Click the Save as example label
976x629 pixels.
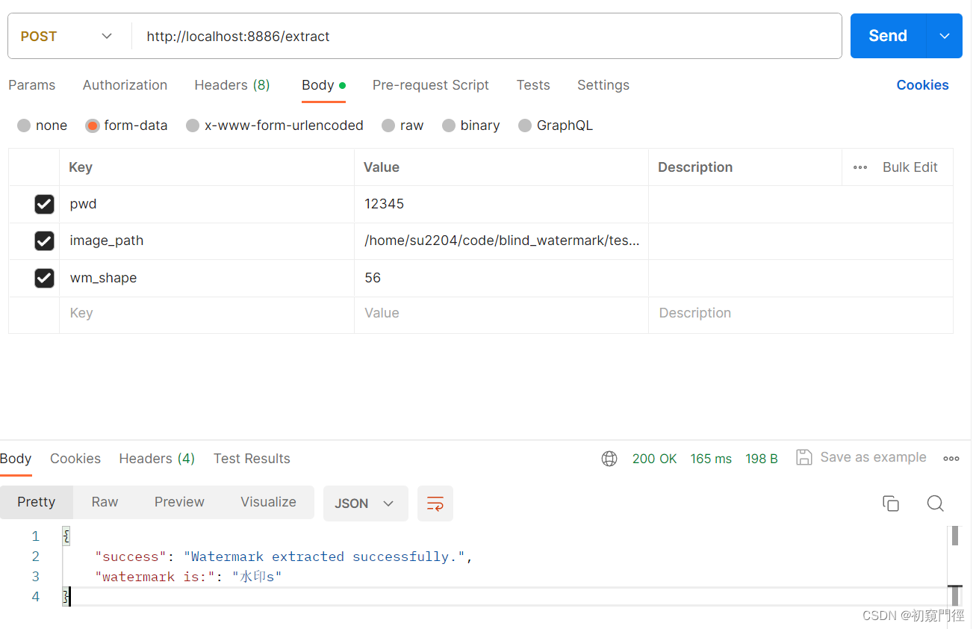[x=873, y=457]
